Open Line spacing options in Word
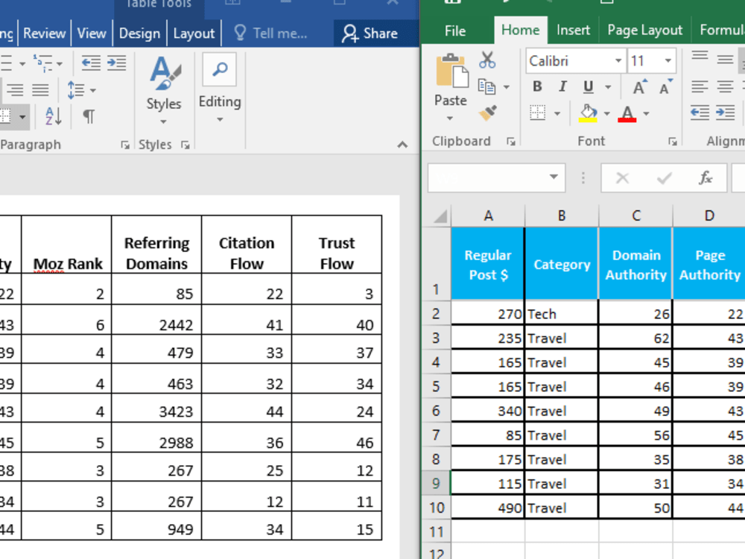 coord(81,90)
